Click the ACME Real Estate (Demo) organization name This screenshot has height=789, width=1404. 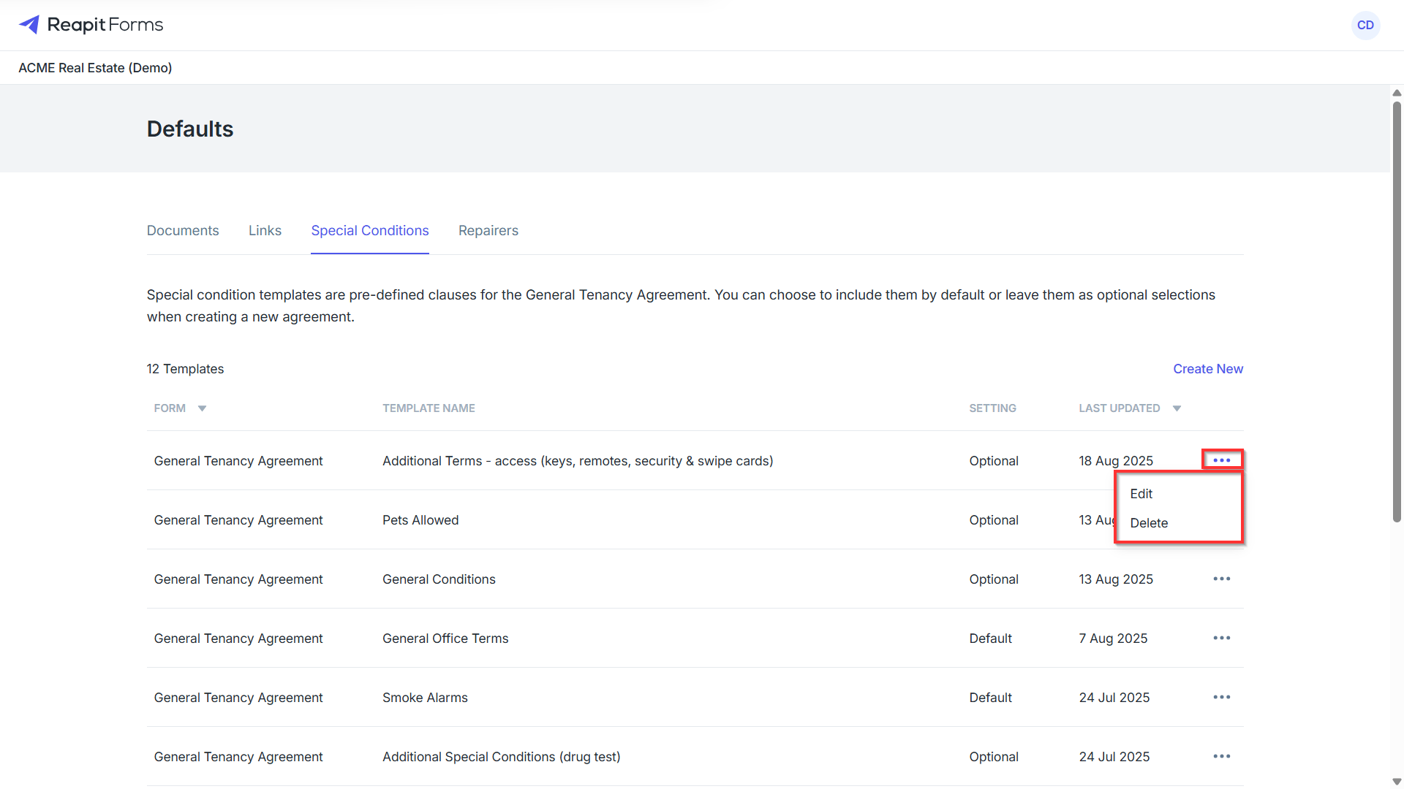tap(95, 68)
